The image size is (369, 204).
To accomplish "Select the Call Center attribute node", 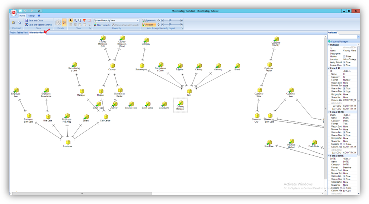I will 105,118.
